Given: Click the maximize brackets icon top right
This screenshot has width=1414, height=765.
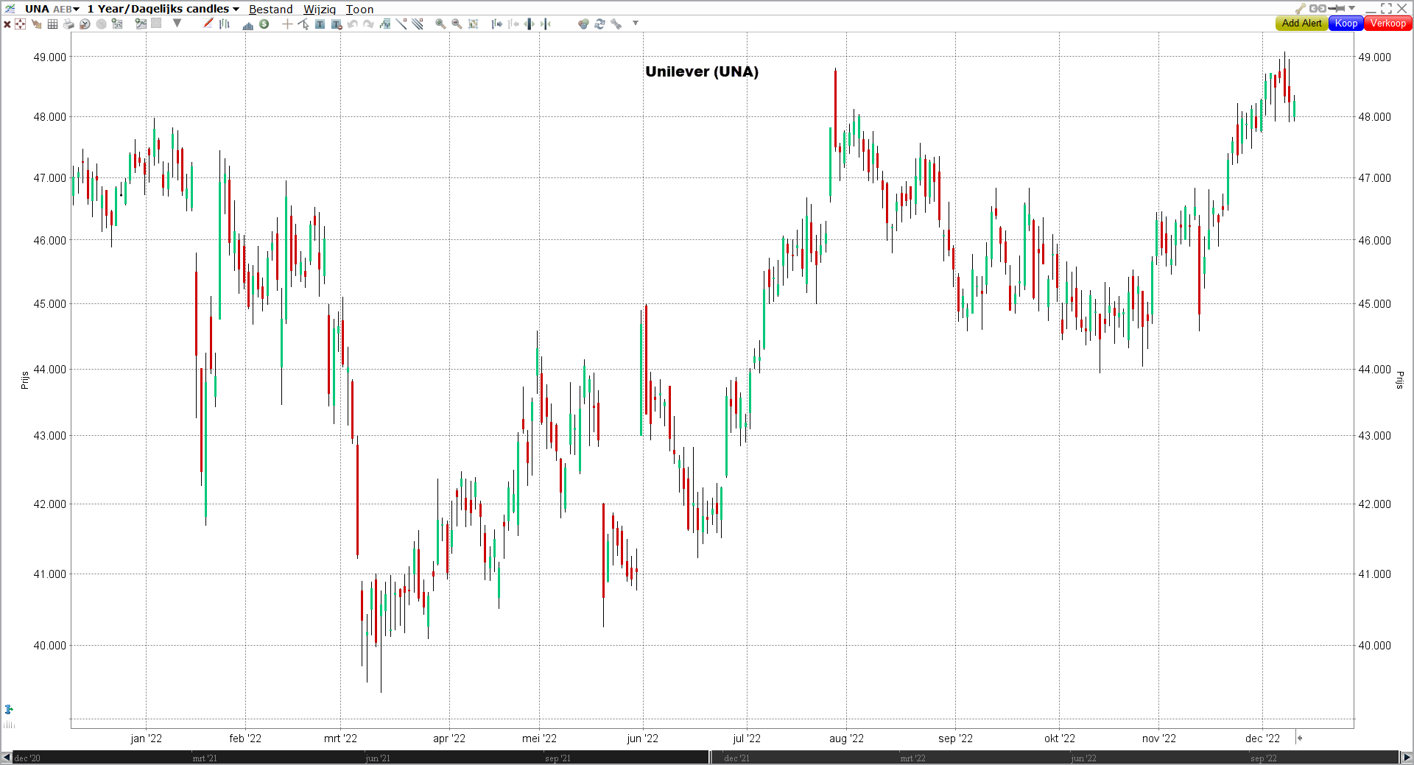Looking at the screenshot, I should click(x=1387, y=8).
